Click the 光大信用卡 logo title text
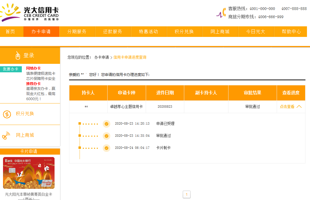The width and height of the screenshot is (310, 200). (x=41, y=10)
